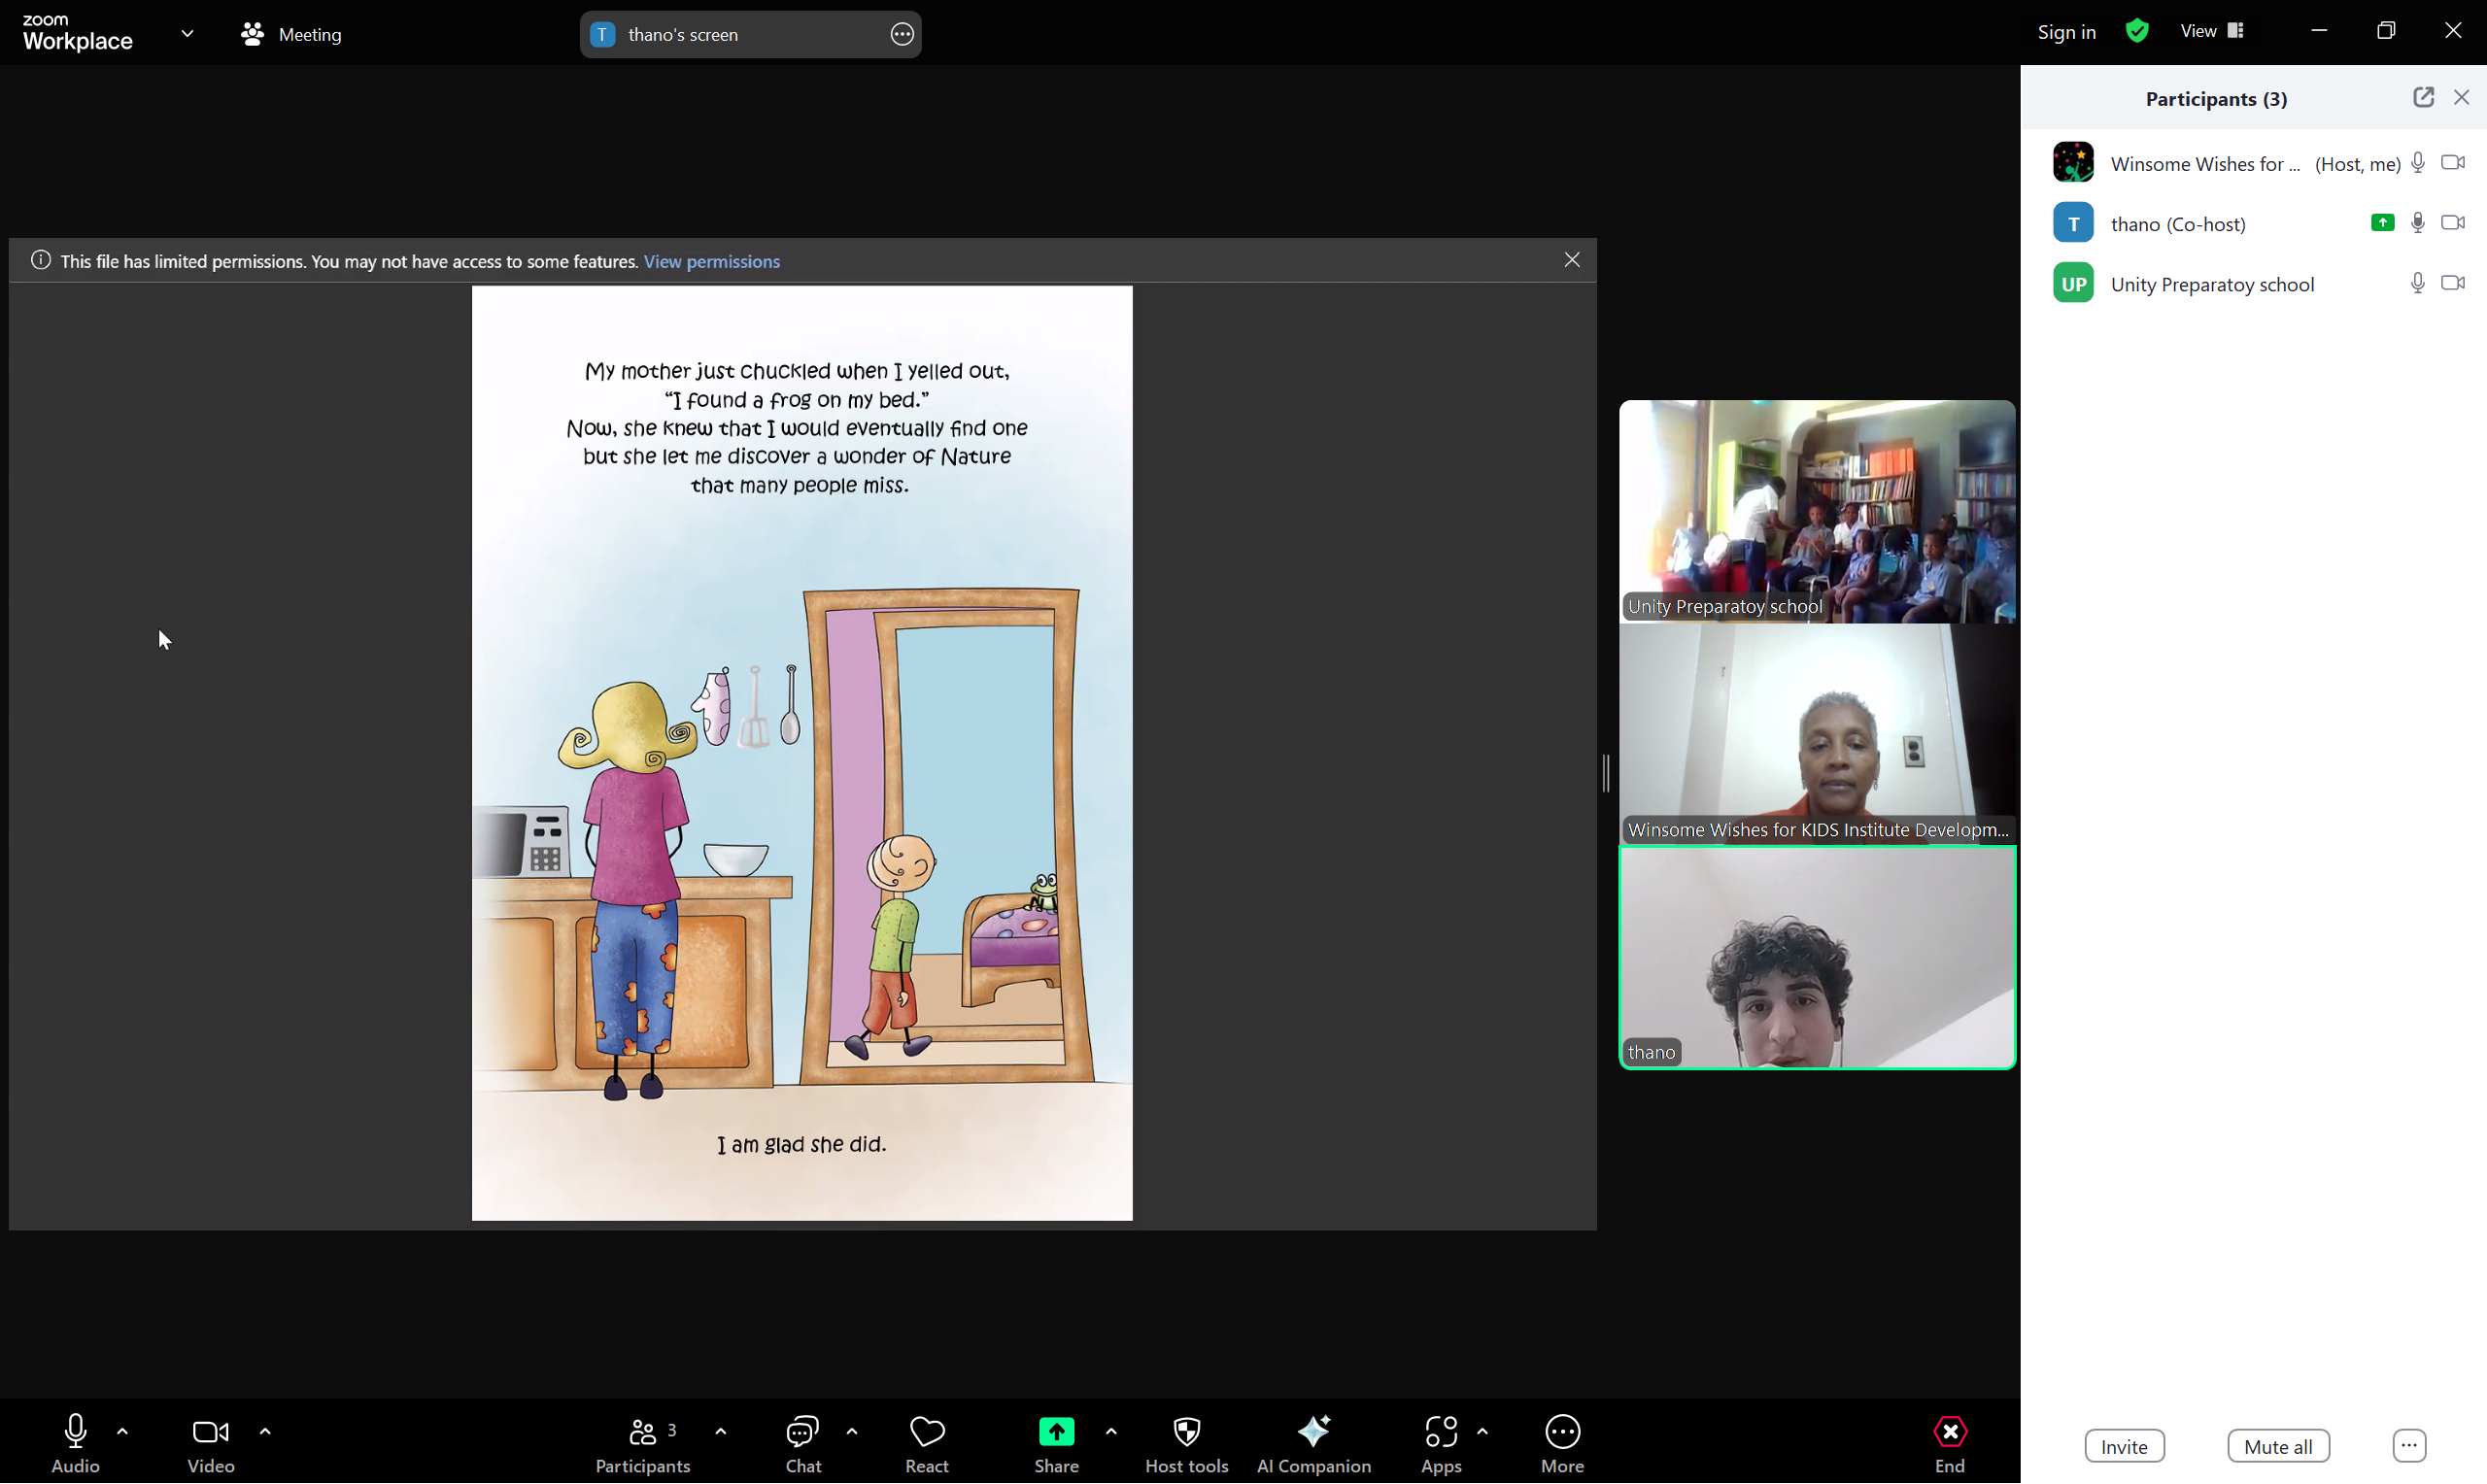This screenshot has width=2487, height=1484.
Task: Click the green Share screen icon
Action: pyautogui.click(x=1056, y=1432)
